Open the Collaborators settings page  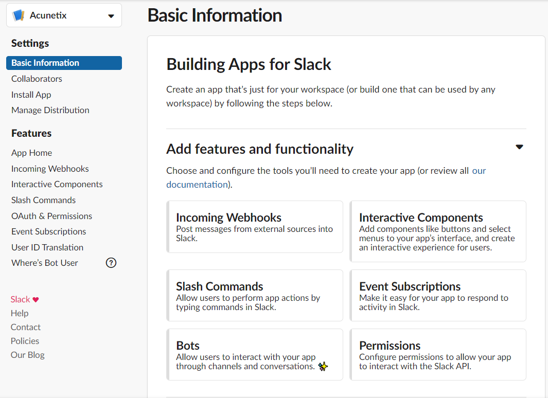pos(37,79)
